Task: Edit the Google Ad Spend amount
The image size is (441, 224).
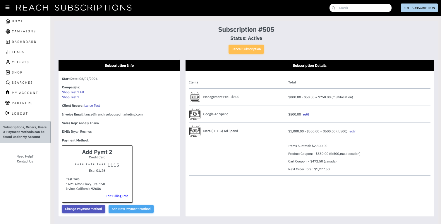Action: (306, 114)
